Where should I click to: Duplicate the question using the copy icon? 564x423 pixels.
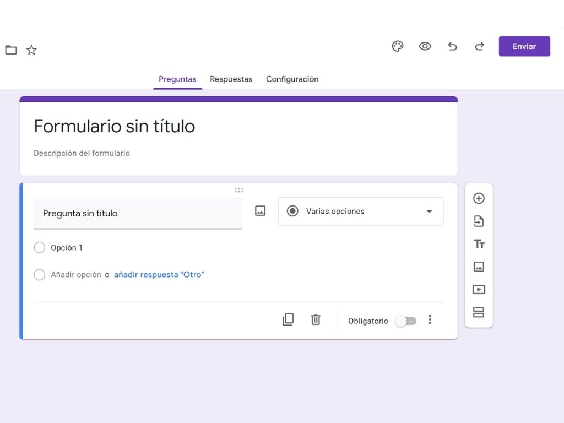pyautogui.click(x=288, y=319)
